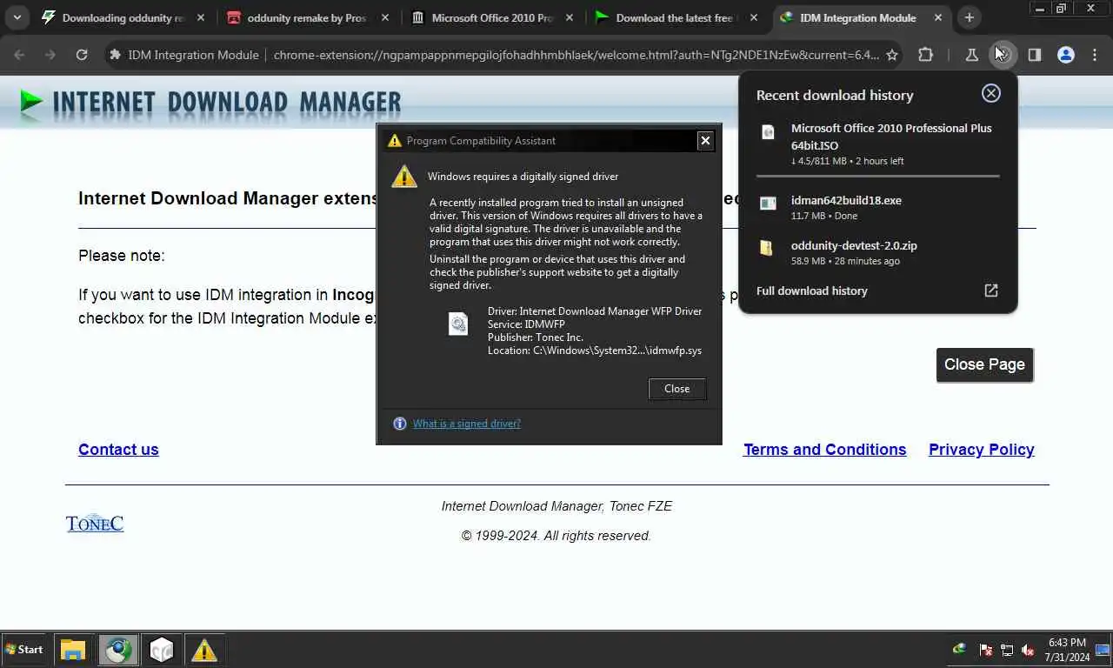Open the browser side panel
This screenshot has width=1113, height=668.
(1034, 55)
